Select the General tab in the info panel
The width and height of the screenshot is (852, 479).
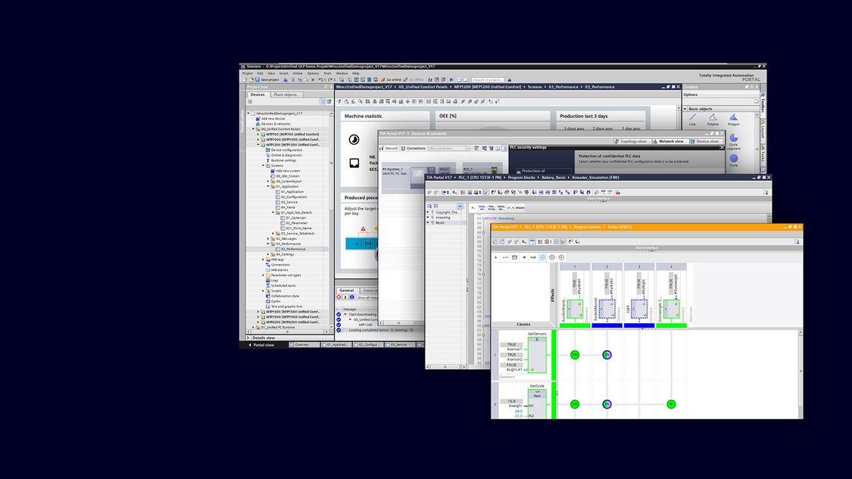click(347, 291)
